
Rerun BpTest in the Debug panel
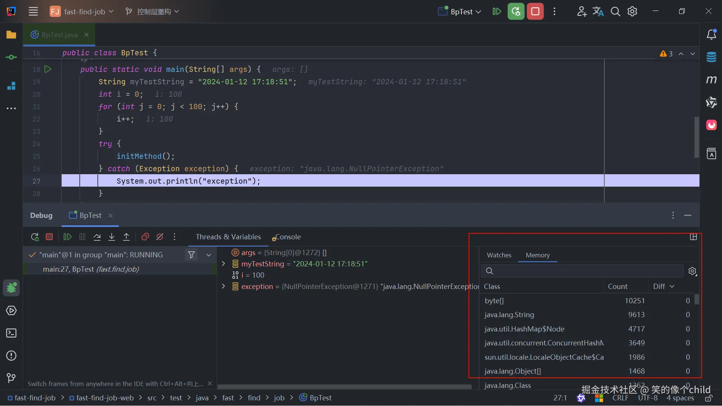pos(35,237)
